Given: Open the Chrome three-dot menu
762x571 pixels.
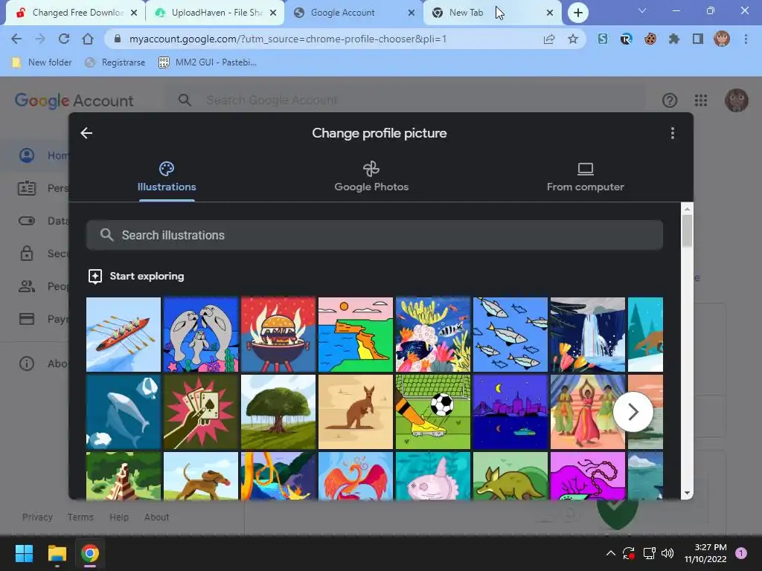Looking at the screenshot, I should point(746,39).
